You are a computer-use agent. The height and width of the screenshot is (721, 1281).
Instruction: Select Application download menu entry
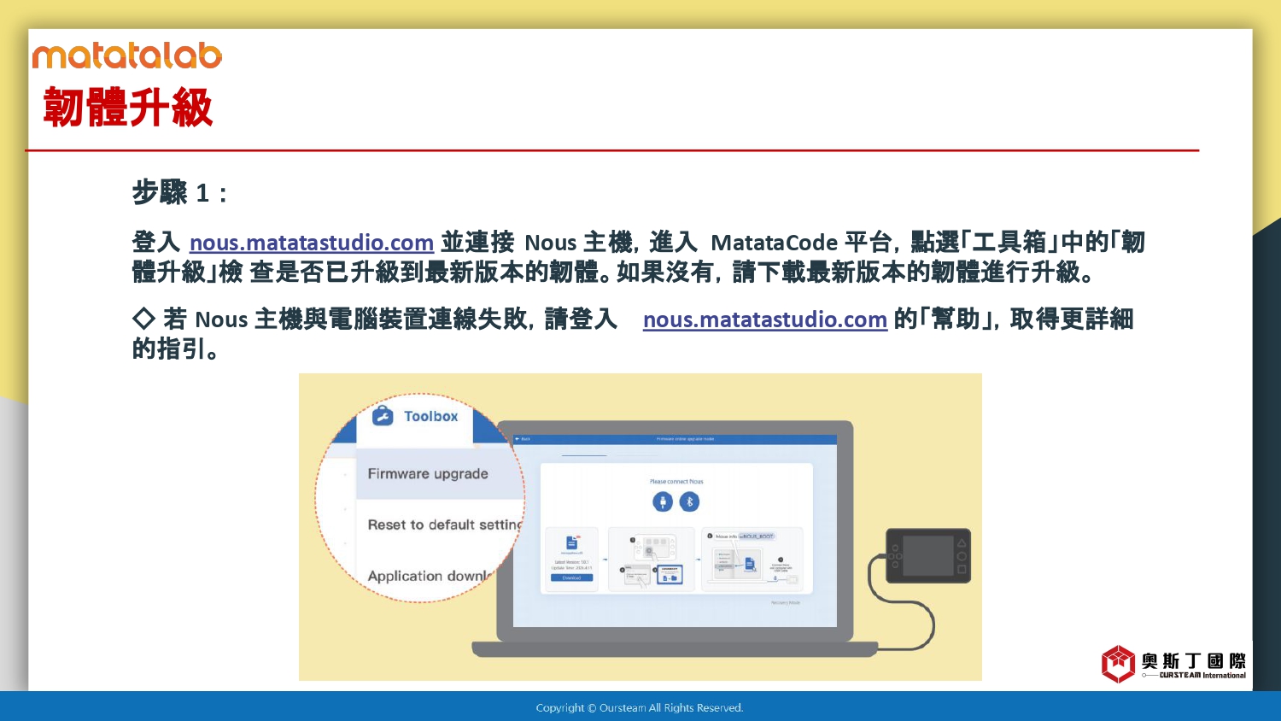pyautogui.click(x=430, y=576)
